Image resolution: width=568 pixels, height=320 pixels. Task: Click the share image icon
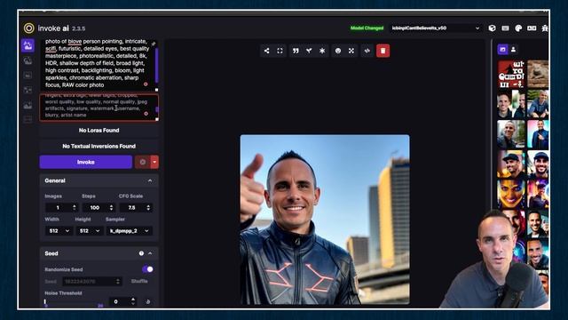tap(266, 51)
